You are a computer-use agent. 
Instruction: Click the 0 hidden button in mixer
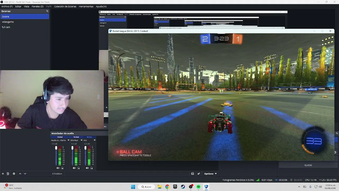tap(57, 174)
